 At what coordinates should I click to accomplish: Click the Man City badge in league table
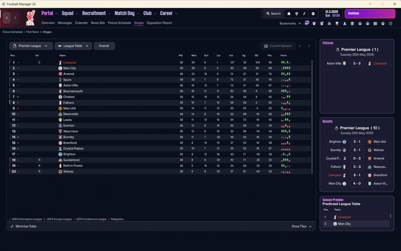pos(60,68)
